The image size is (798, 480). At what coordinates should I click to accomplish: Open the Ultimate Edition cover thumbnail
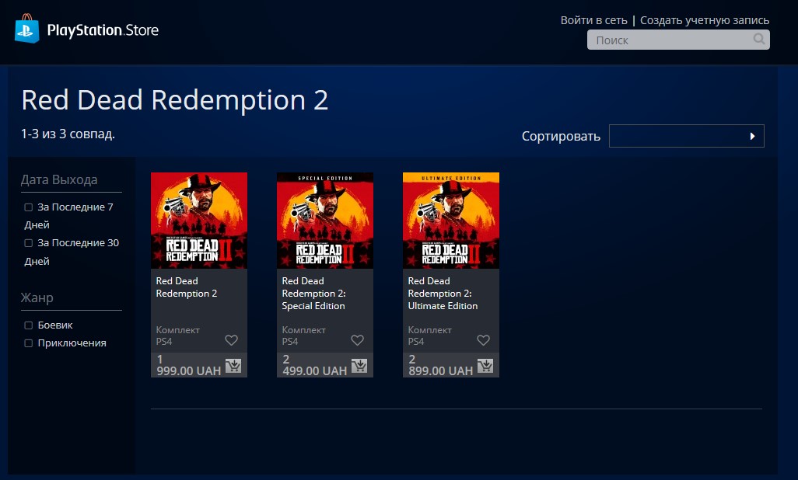click(x=450, y=220)
